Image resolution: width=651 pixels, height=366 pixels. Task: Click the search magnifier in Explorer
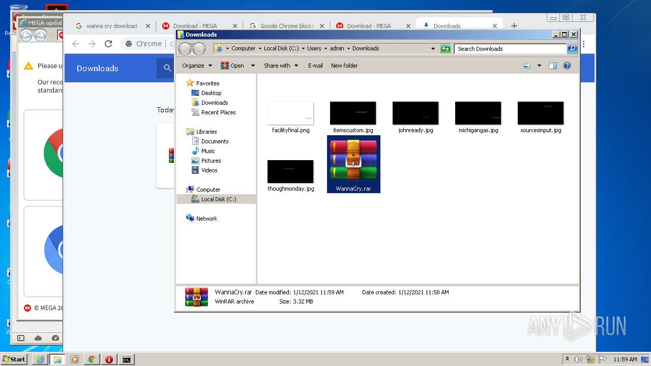572,49
